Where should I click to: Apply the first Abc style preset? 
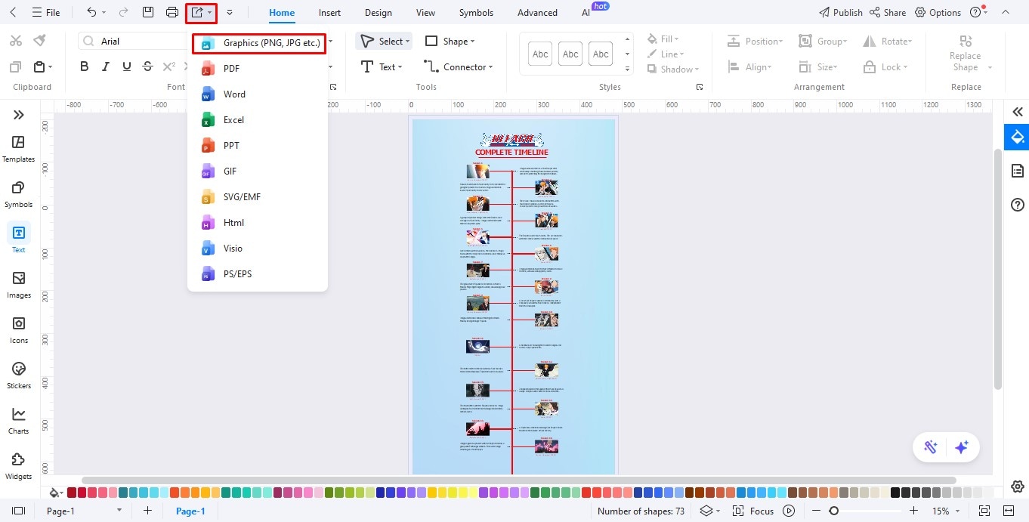click(x=541, y=54)
